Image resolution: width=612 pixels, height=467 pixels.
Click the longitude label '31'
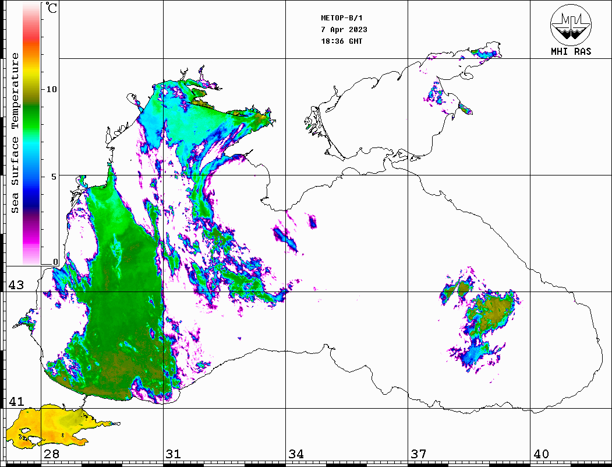point(174,454)
